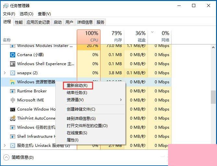
Task: Click wsappx memory value 3.8 MB
Action: pyautogui.click(x=115, y=73)
